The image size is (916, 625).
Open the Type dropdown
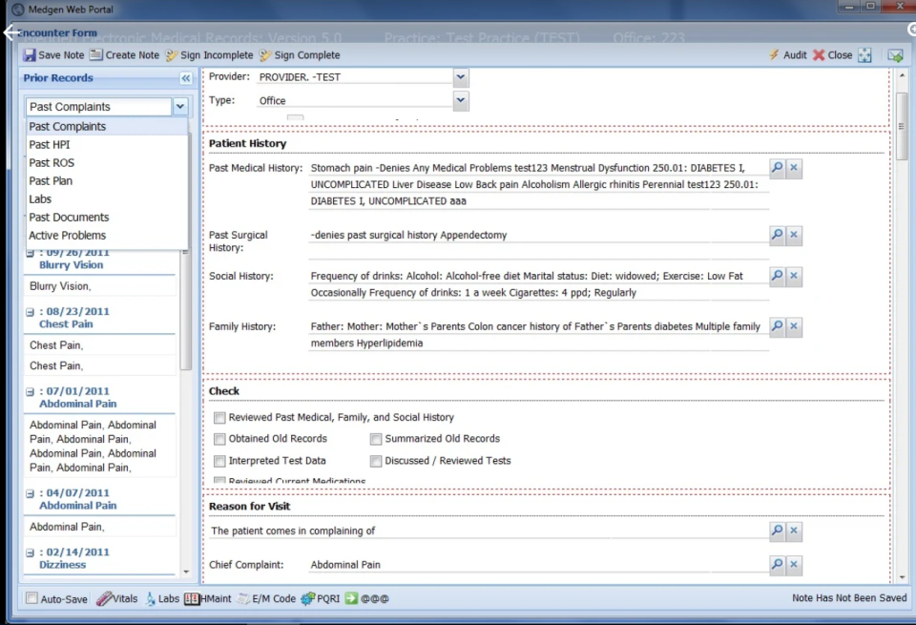[x=460, y=99]
